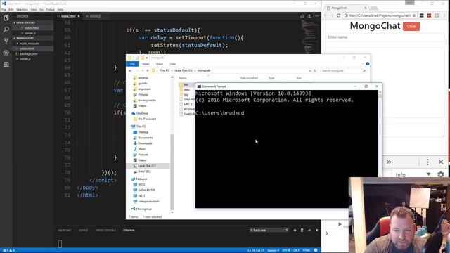Open the Search view in VS Code activity bar
The height and width of the screenshot is (253, 450).
click(x=6, y=30)
